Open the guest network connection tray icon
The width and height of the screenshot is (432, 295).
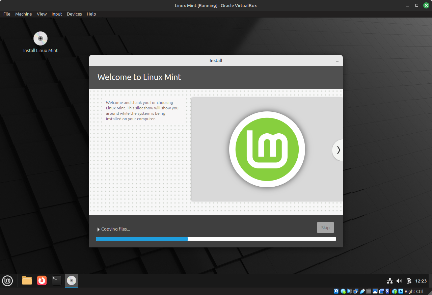[390, 281]
